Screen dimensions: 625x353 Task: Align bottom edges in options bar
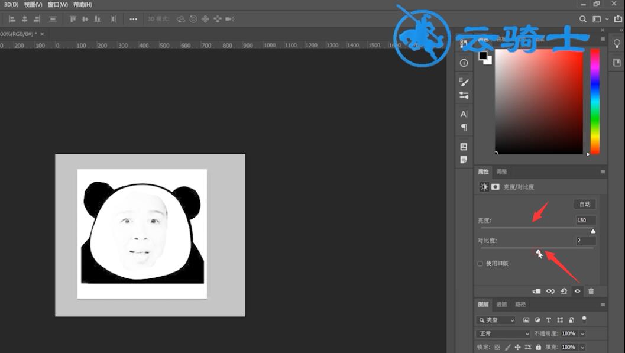(x=97, y=19)
